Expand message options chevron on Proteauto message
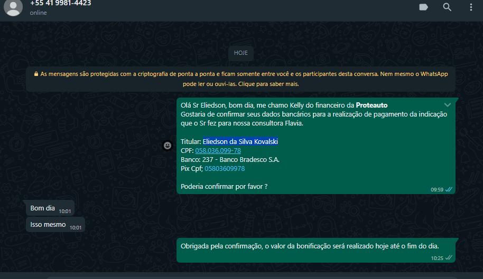483x279 pixels. point(448,105)
